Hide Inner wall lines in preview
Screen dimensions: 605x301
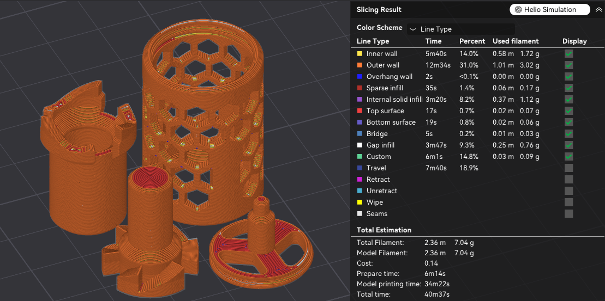(568, 54)
